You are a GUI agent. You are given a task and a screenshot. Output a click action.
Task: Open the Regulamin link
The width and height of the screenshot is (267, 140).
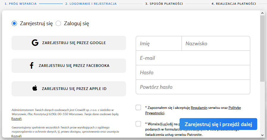200,108
